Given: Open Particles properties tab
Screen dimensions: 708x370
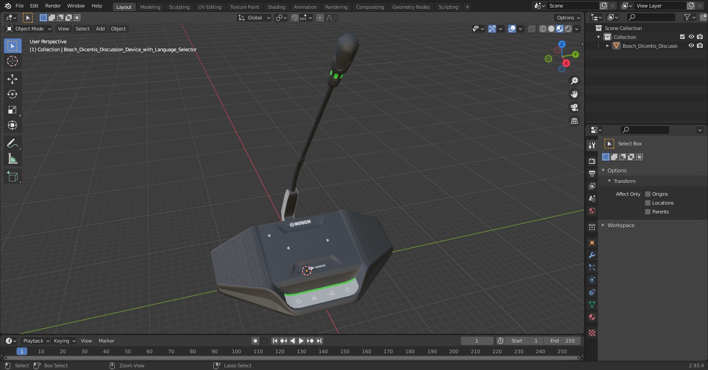Looking at the screenshot, I should [x=592, y=267].
